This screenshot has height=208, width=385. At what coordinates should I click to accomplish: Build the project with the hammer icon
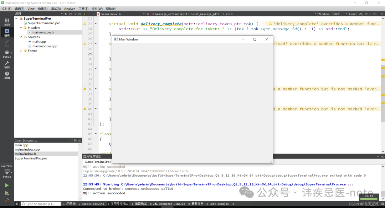pos(7,201)
